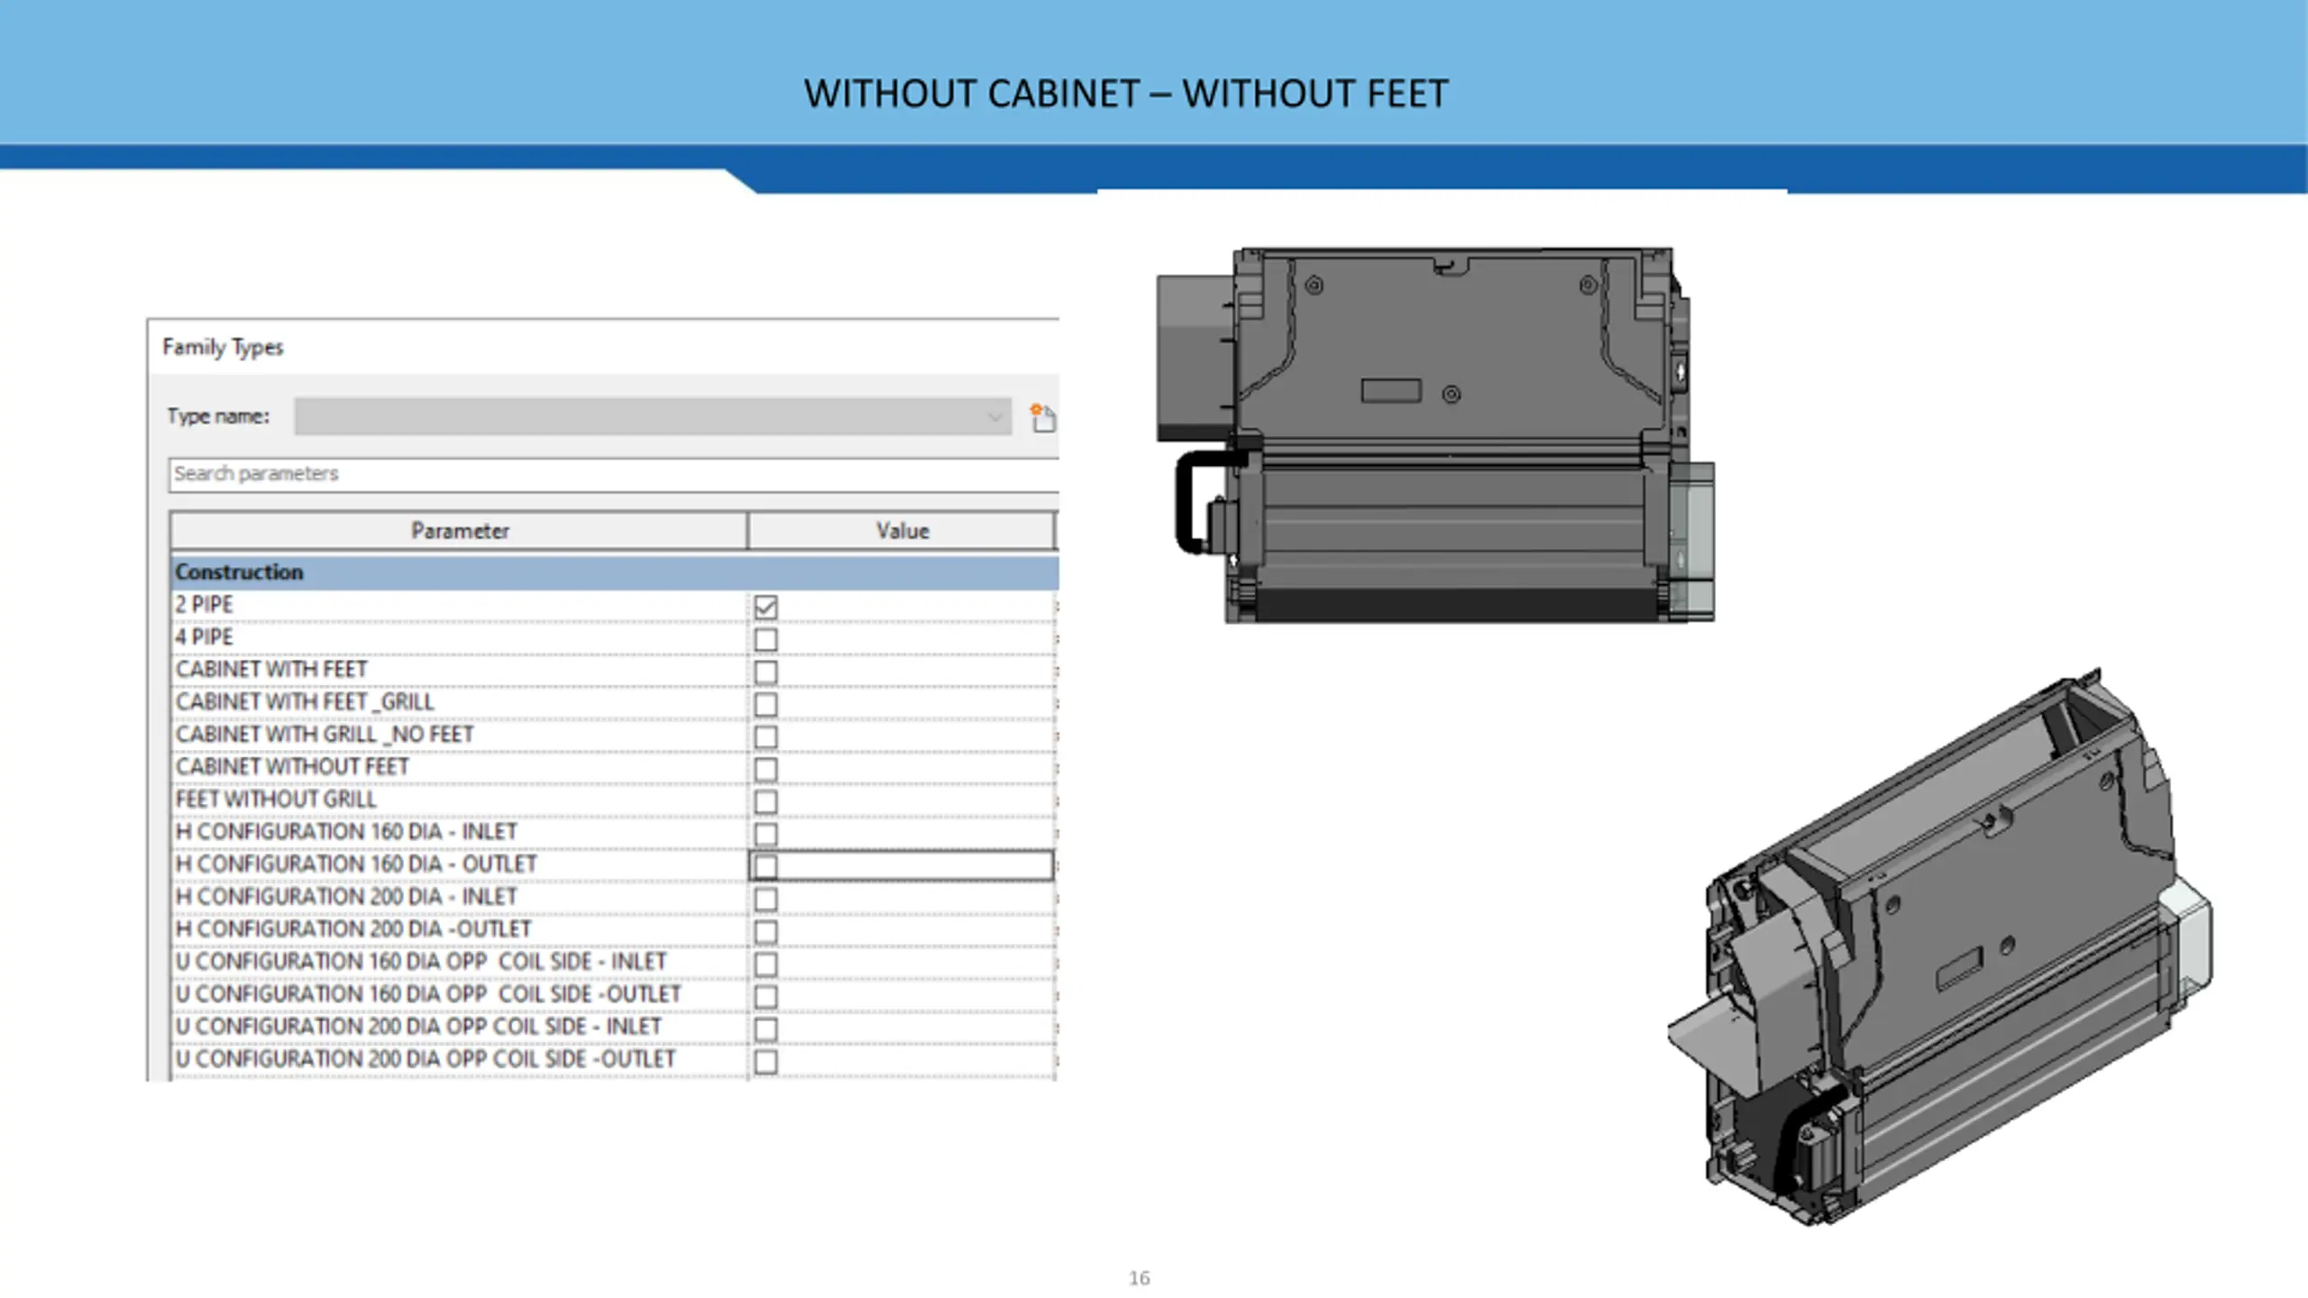2308x1298 pixels.
Task: Check H CONFIGURATION 200 DIA -OUTLET checkbox
Action: pos(765,931)
